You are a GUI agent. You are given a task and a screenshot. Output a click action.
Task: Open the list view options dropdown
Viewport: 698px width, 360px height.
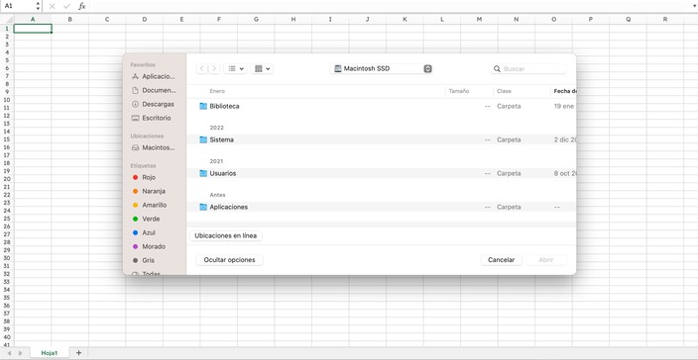pyautogui.click(x=236, y=68)
